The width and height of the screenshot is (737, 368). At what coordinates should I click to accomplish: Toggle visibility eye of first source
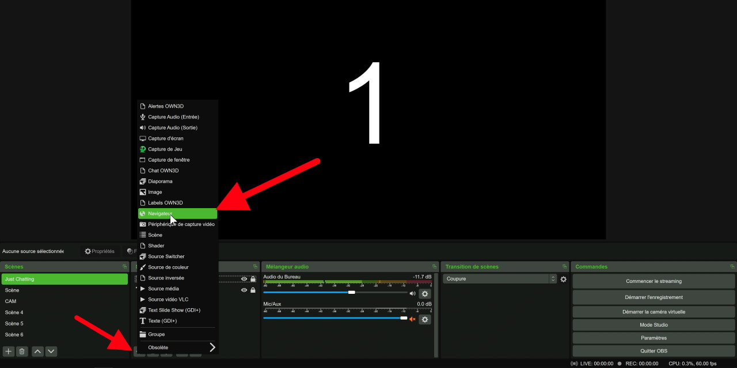(x=244, y=279)
